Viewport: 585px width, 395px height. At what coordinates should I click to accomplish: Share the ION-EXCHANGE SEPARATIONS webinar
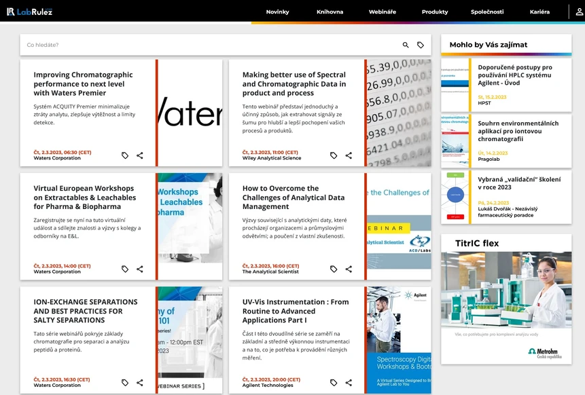click(140, 382)
